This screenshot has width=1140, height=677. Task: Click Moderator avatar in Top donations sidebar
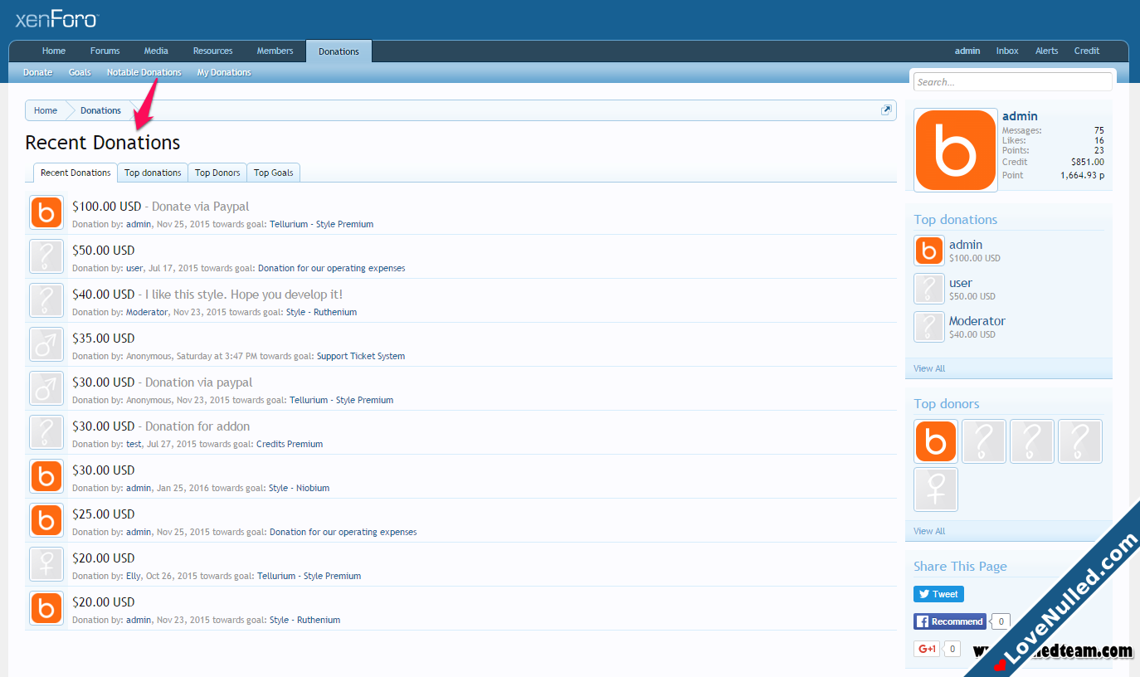(929, 327)
